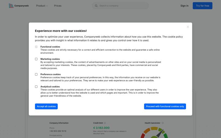
Task: Open the Sign in link
Action: (x=184, y=6)
